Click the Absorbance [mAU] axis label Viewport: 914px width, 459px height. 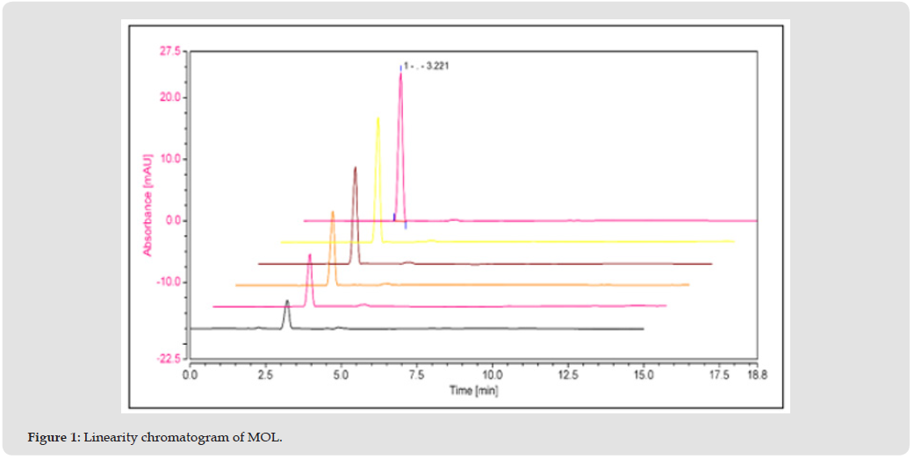point(148,205)
